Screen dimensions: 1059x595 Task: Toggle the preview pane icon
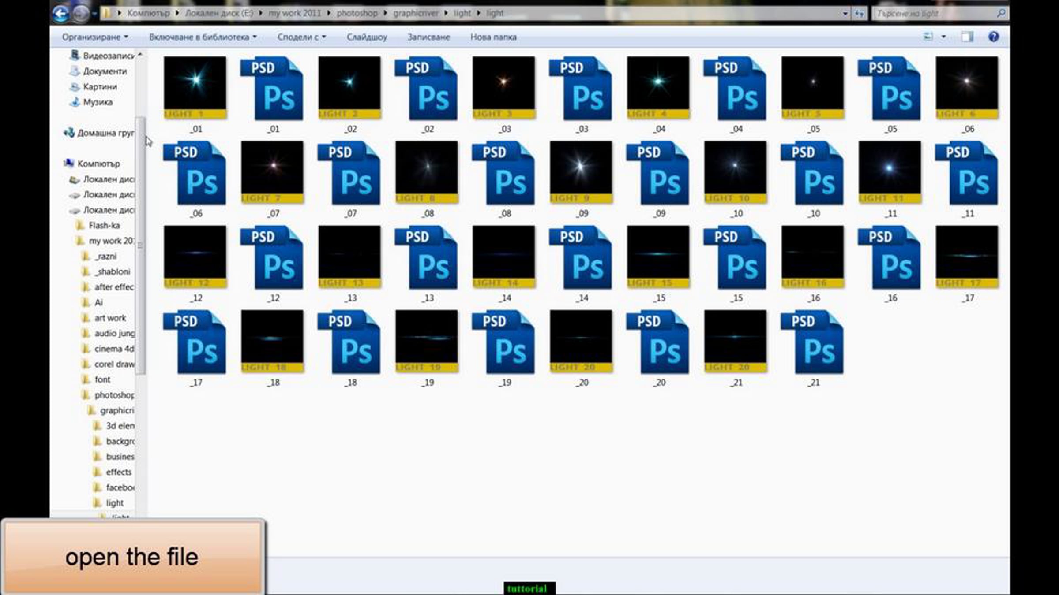[x=966, y=37]
